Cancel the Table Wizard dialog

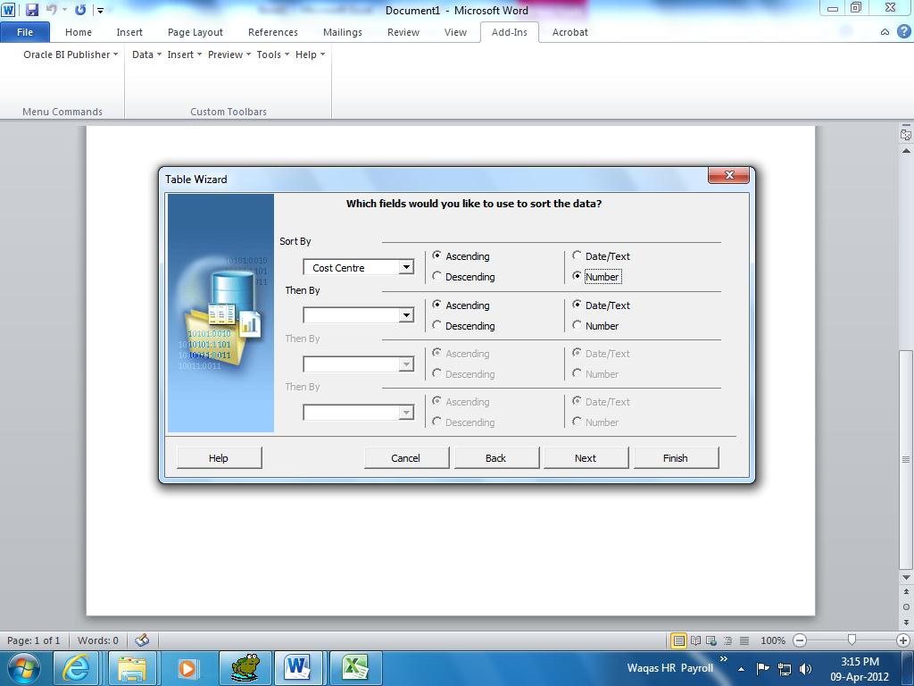[x=407, y=457]
